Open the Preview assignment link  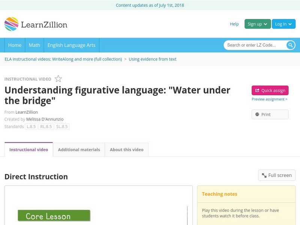[269, 99]
